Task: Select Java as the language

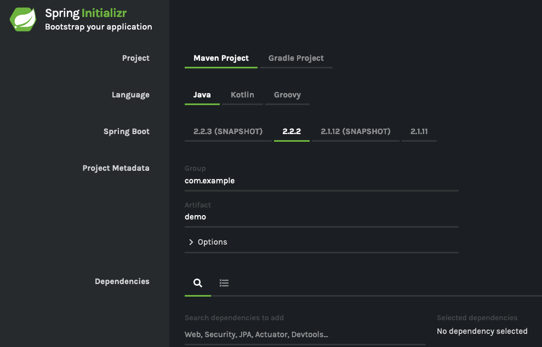Action: (202, 95)
